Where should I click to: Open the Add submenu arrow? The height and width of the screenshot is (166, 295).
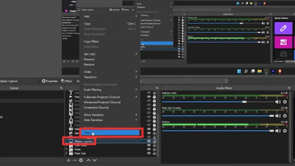[136, 16]
